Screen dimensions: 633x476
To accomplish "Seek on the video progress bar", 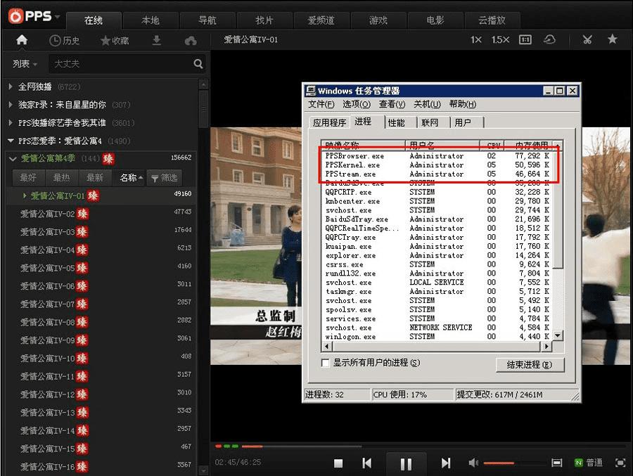I will (x=420, y=446).
